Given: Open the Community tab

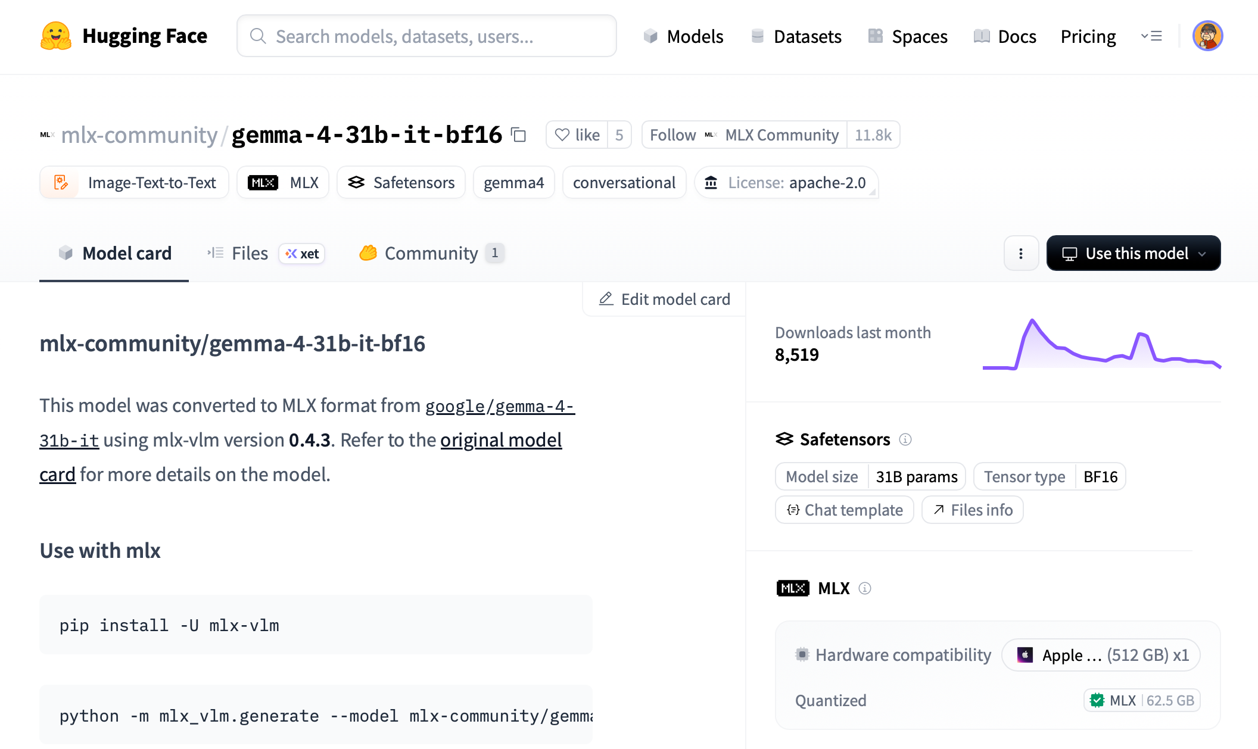Looking at the screenshot, I should tap(431, 253).
